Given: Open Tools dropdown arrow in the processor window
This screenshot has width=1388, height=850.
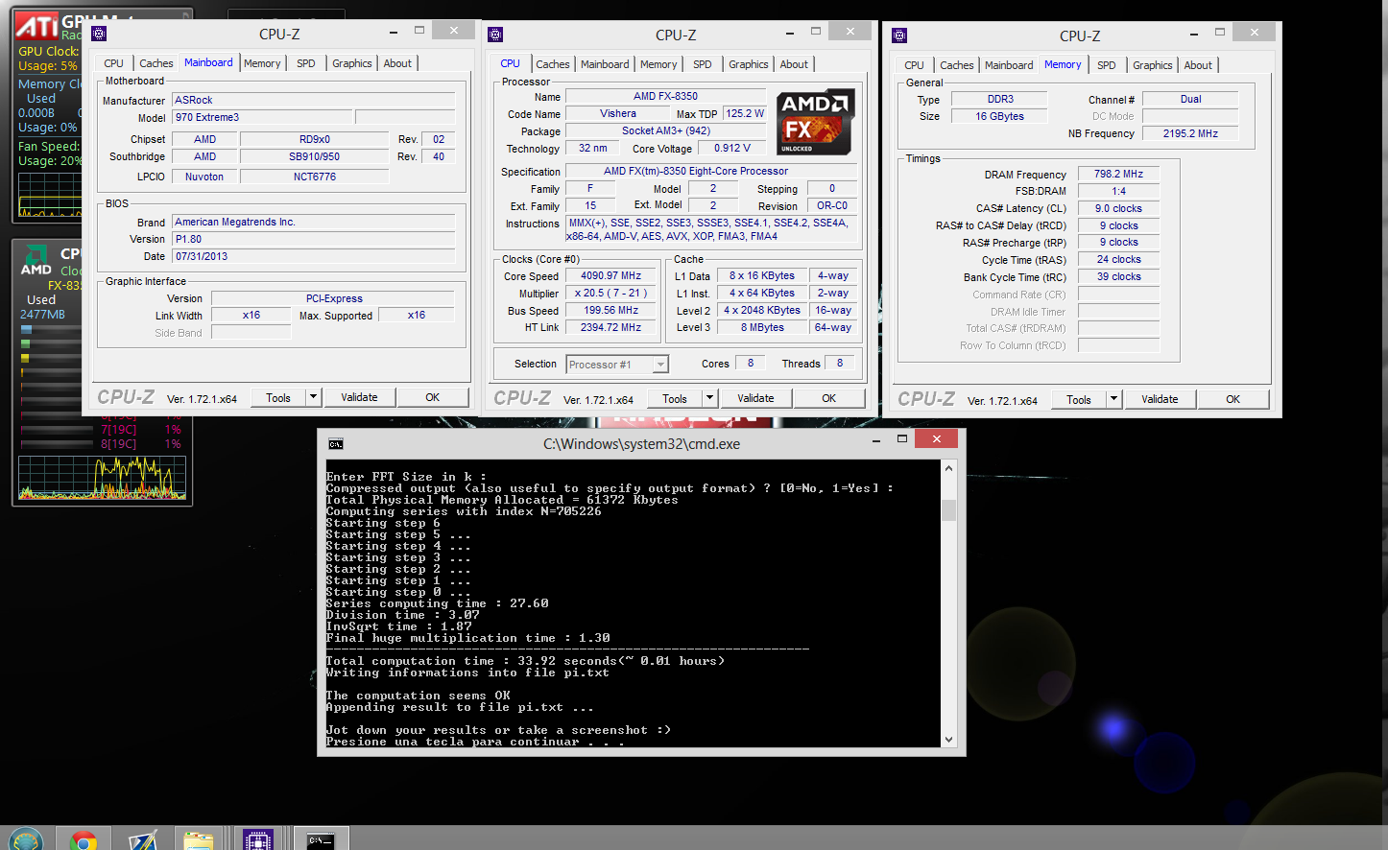Looking at the screenshot, I should point(709,398).
